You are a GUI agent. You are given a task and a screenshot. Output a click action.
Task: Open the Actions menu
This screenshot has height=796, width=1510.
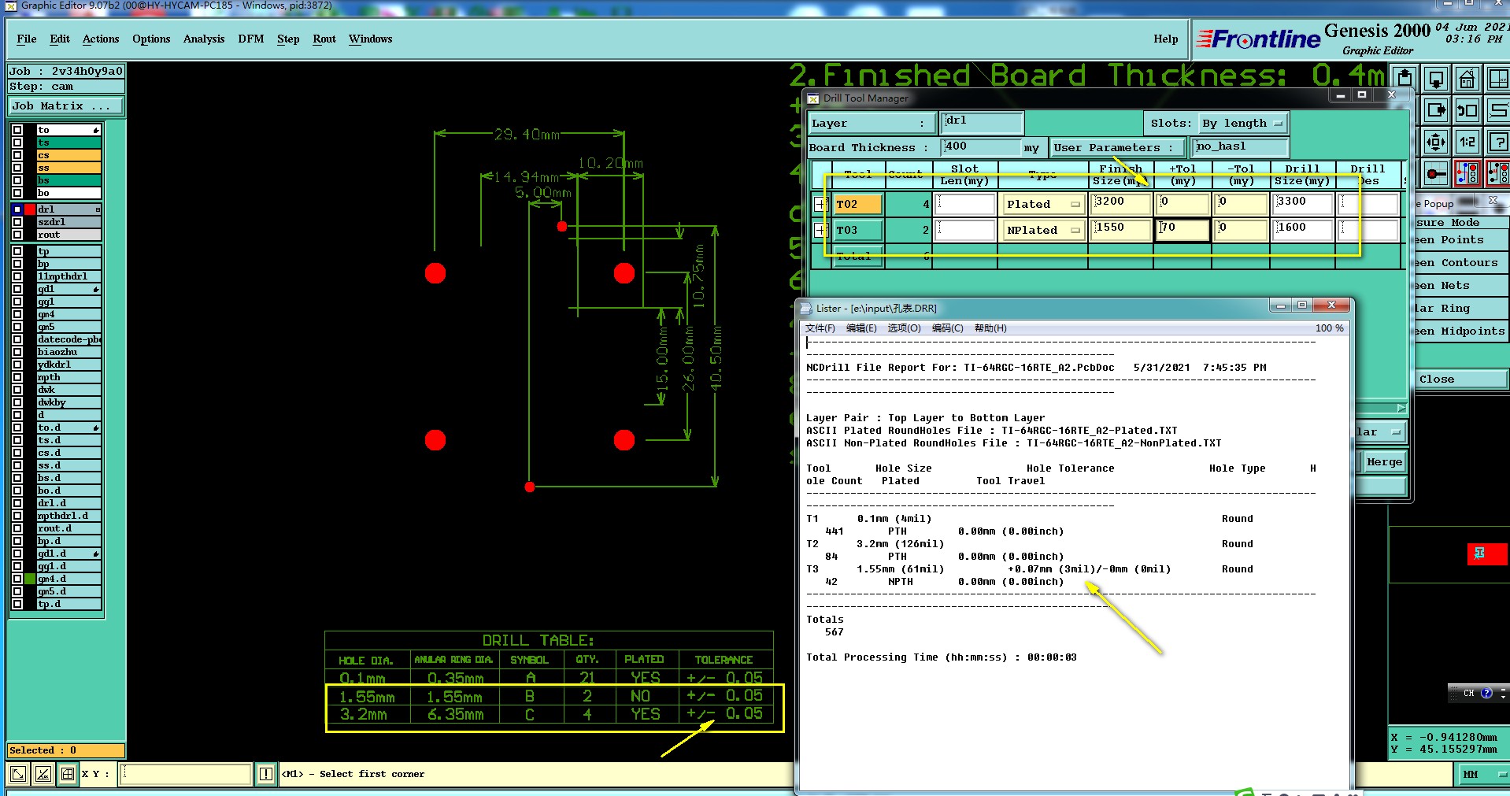tap(101, 39)
